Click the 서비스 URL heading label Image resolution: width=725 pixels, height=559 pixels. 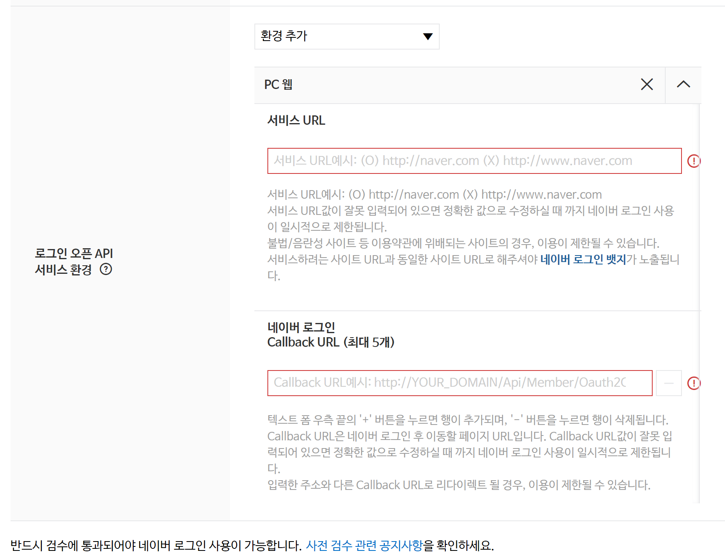[296, 121]
